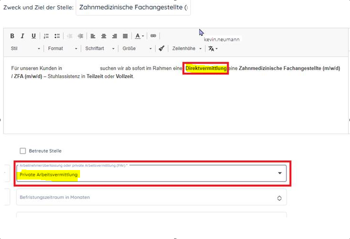The width and height of the screenshot is (350, 239).
Task: Justify the paragraph text
Action: (125, 36)
